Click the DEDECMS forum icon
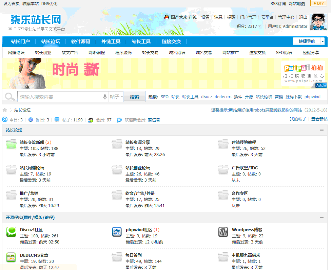Viewport: 331px width, 270px height. 11,257
